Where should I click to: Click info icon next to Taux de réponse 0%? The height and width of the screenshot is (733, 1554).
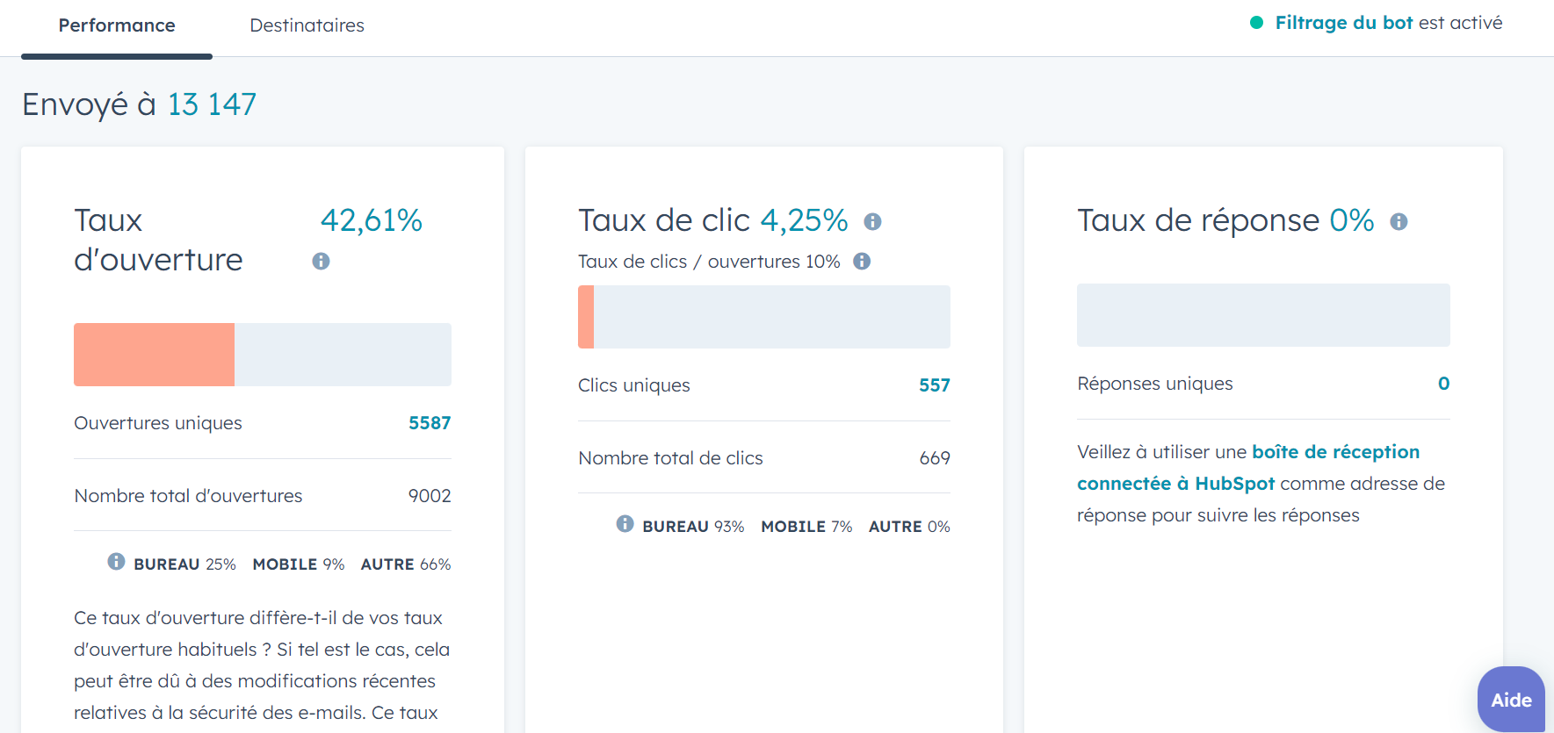click(1399, 222)
